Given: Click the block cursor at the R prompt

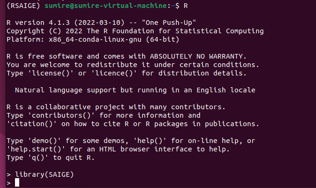Looking at the screenshot, I should [x=17, y=182].
